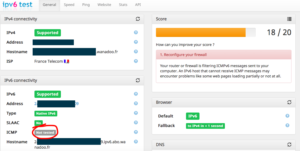Open the Score panel list icon

pyautogui.click(x=289, y=19)
